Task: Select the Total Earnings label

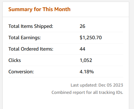Action: [24, 38]
